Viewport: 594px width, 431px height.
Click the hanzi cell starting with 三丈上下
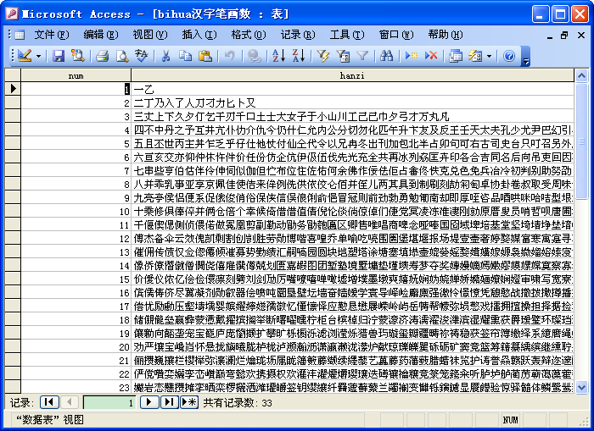[352, 117]
